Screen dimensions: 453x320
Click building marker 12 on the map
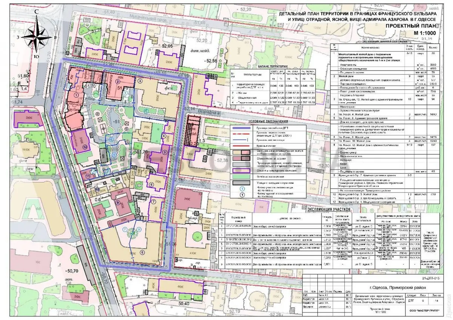coord(85,146)
